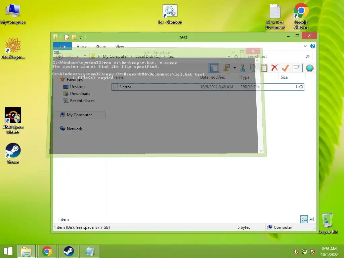This screenshot has height=258, width=344.
Task: Expand chevron after Local Disk (C:) breadcrumb
Action: 164,56
